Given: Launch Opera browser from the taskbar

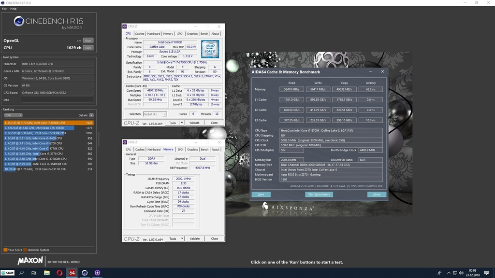Looking at the screenshot, I should tap(59, 273).
